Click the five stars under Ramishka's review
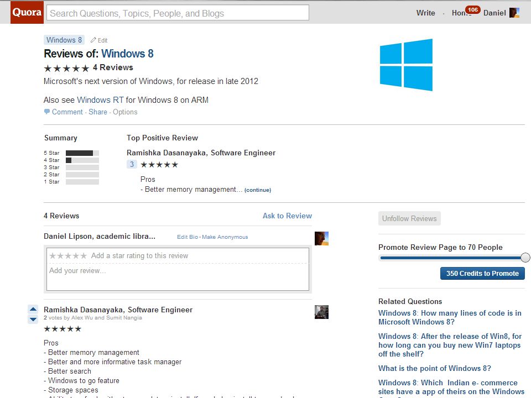Viewport: 531px width, 398px height. click(63, 328)
